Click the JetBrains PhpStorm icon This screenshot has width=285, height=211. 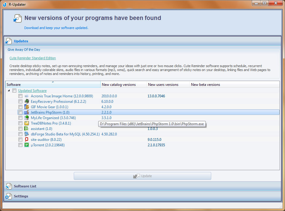coord(27,112)
